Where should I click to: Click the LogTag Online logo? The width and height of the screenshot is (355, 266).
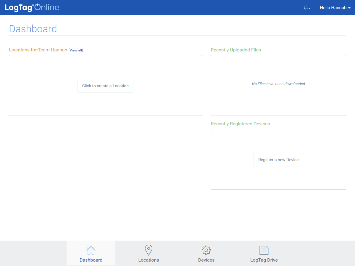coord(32,8)
